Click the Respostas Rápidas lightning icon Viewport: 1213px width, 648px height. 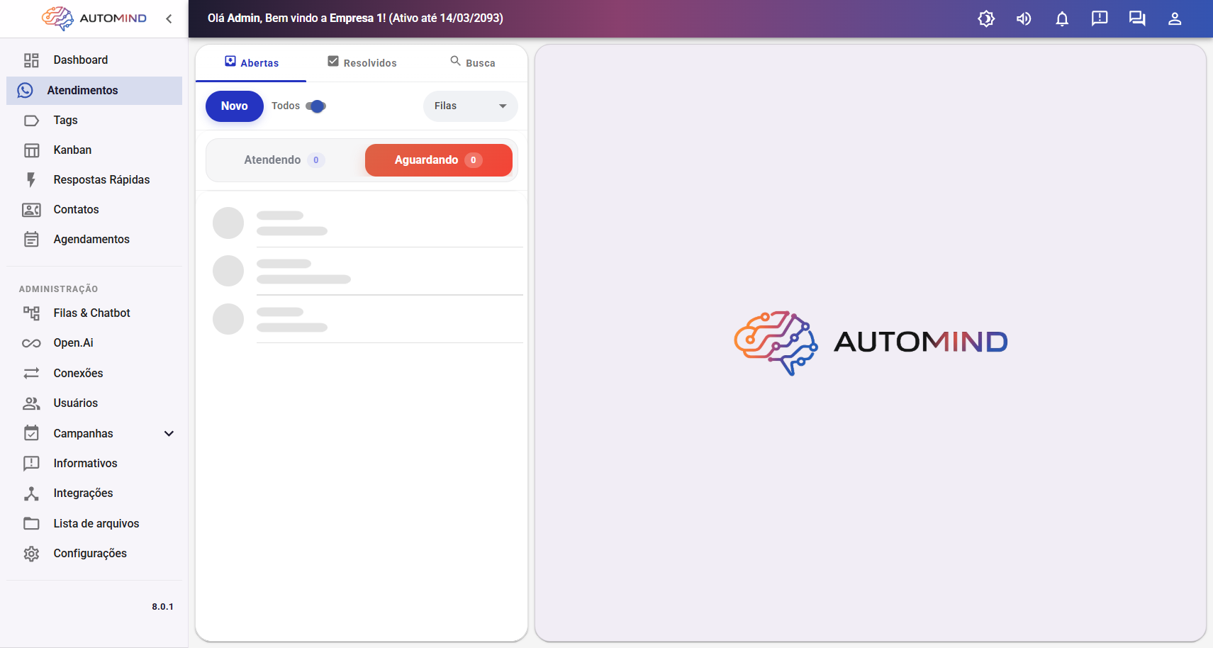pos(31,180)
